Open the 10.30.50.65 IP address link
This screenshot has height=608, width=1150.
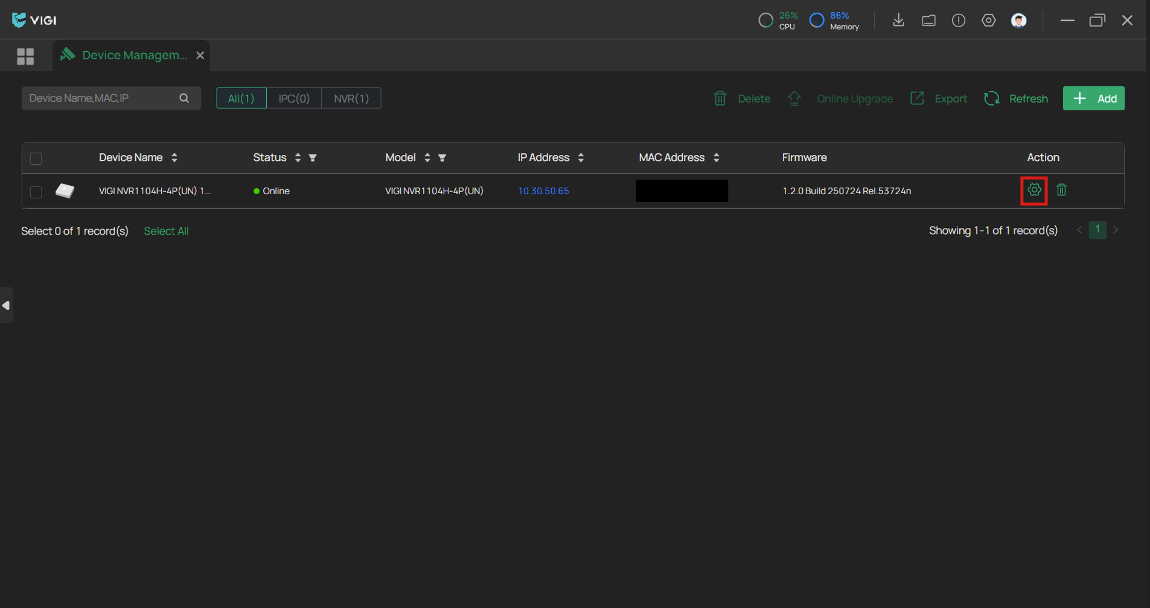tap(543, 191)
